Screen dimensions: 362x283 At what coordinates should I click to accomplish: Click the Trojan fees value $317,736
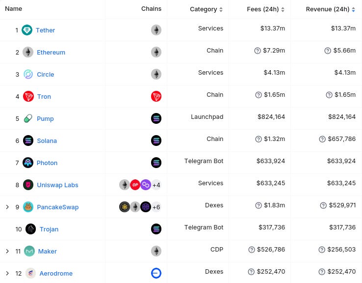272,227
